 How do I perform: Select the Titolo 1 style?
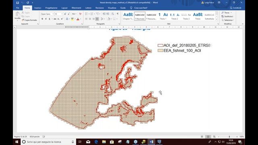[163, 16]
